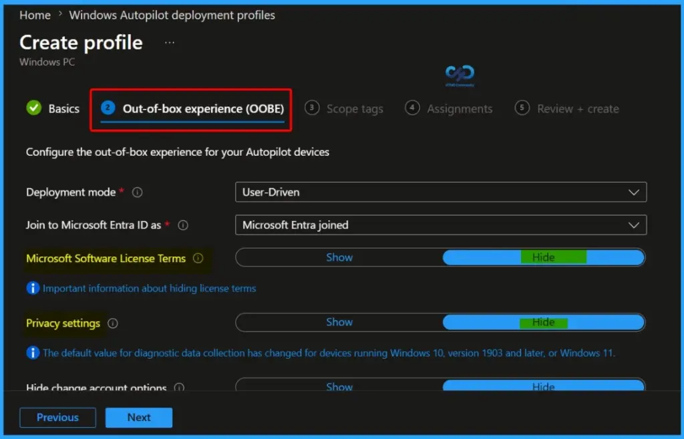
Task: Click the step 3 circle icon for Scope tags
Action: [x=311, y=108]
